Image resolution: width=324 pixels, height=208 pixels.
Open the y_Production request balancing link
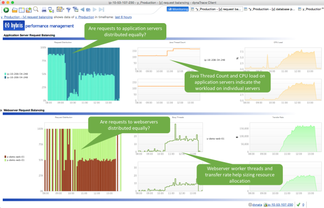[x=26, y=17]
